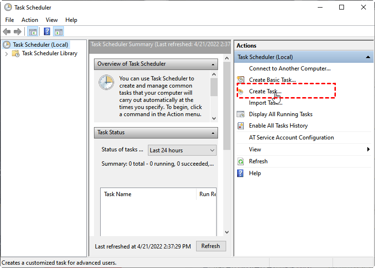Click Enable All Tasks History action
Viewport: 375px width, 268px height.
278,126
